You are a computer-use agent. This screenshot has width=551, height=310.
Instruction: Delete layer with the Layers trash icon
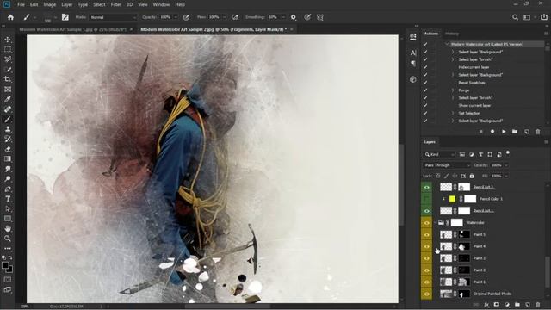pos(537,305)
